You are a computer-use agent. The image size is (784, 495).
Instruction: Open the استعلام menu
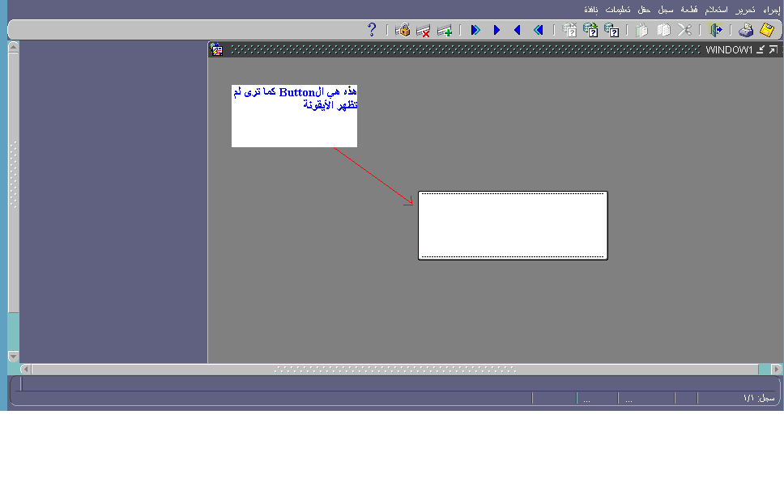coord(717,10)
